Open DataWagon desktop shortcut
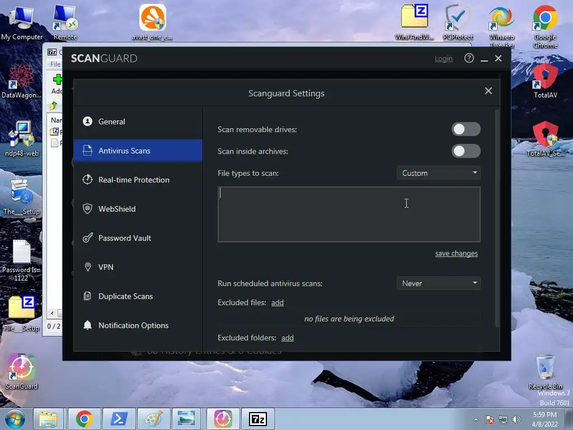This screenshot has height=430, width=573. (22, 81)
